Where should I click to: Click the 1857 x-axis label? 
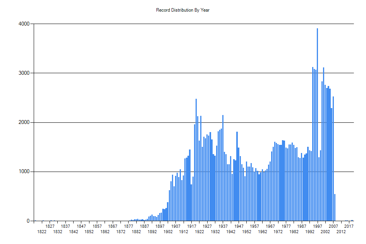click(x=97, y=226)
